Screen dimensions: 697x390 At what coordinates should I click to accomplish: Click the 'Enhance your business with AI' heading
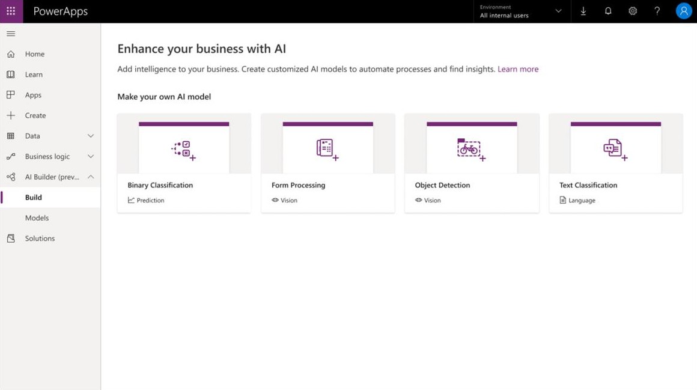point(202,49)
